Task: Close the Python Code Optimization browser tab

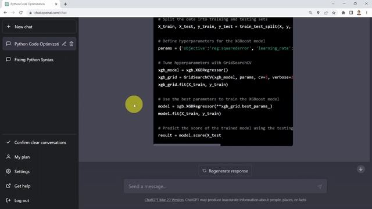Action: pyautogui.click(x=56, y=4)
